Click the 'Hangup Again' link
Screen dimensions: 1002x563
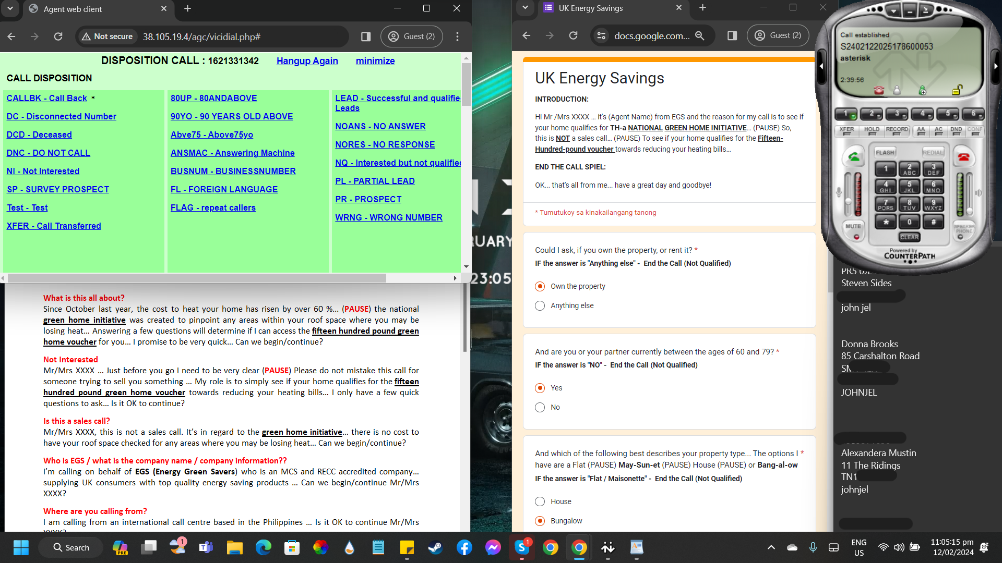307,61
